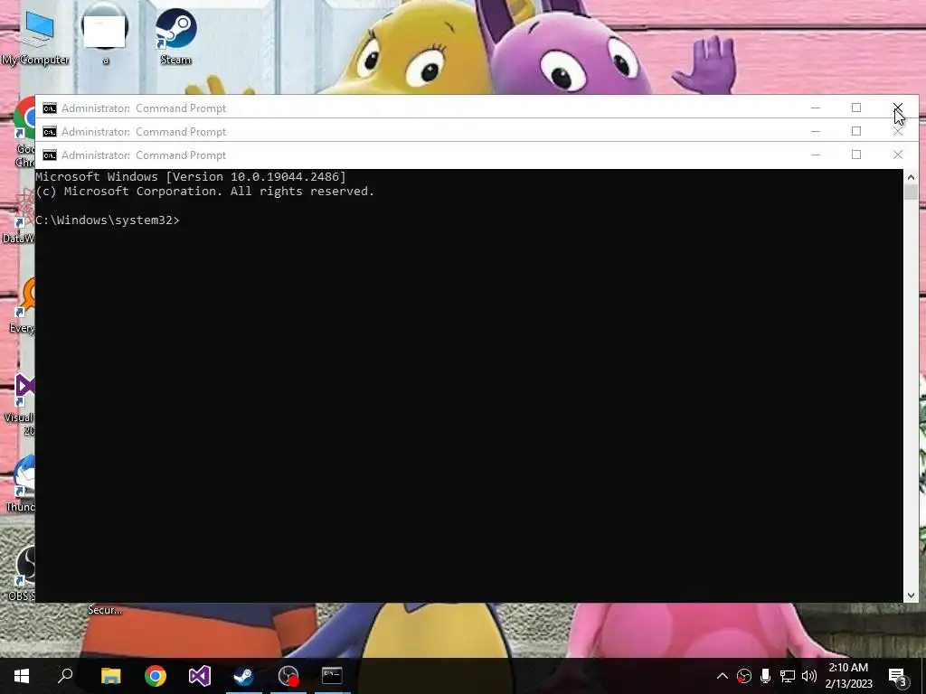Maximize the front Command Prompt window

coord(856,155)
